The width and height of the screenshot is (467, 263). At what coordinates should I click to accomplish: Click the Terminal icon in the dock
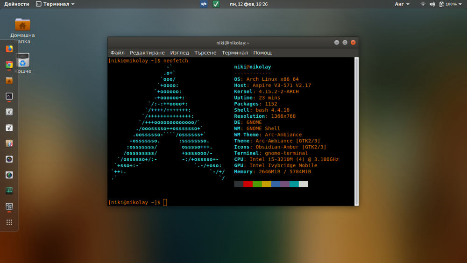tap(9, 96)
